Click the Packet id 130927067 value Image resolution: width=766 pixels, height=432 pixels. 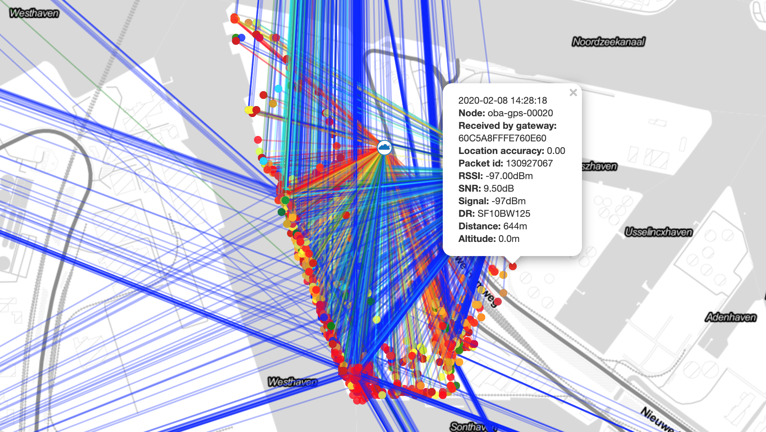point(529,163)
